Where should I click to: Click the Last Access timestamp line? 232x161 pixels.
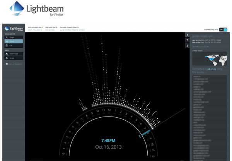pyautogui.click(x=206, y=42)
